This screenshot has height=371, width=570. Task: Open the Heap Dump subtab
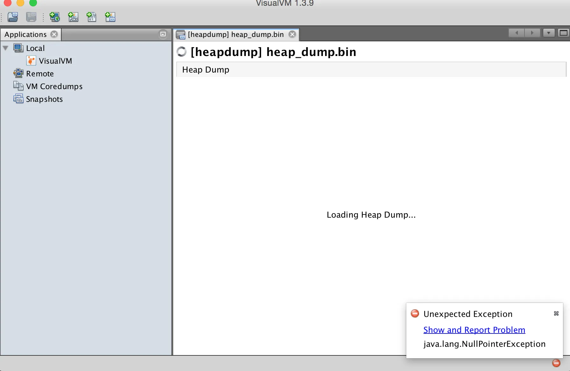tap(206, 70)
